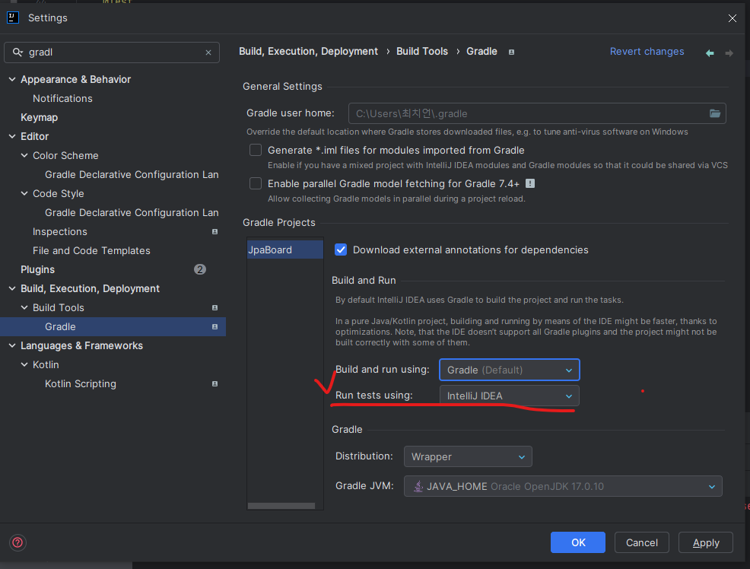Click horizontal scrollbar under Gradle Projects list
This screenshot has height=569, width=750.
pos(281,506)
